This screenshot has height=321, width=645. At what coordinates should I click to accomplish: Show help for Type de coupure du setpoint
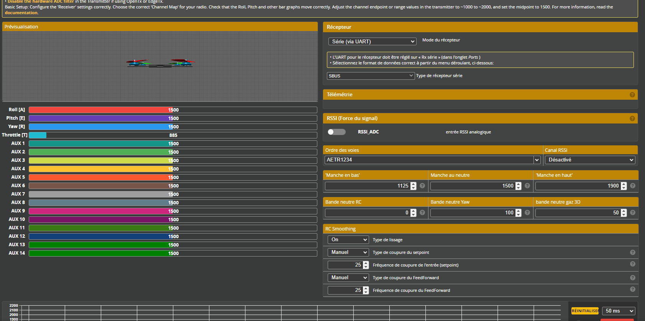pyautogui.click(x=633, y=252)
